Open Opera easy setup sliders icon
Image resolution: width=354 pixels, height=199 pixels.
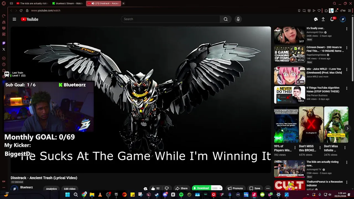(x=350, y=11)
